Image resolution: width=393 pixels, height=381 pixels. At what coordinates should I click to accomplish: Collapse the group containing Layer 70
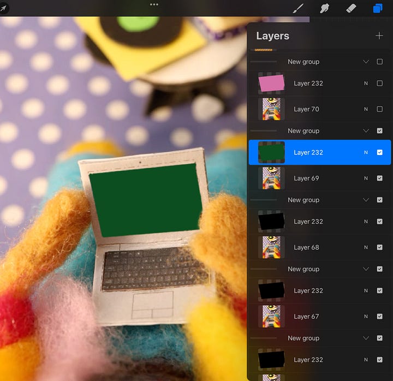[x=366, y=62]
